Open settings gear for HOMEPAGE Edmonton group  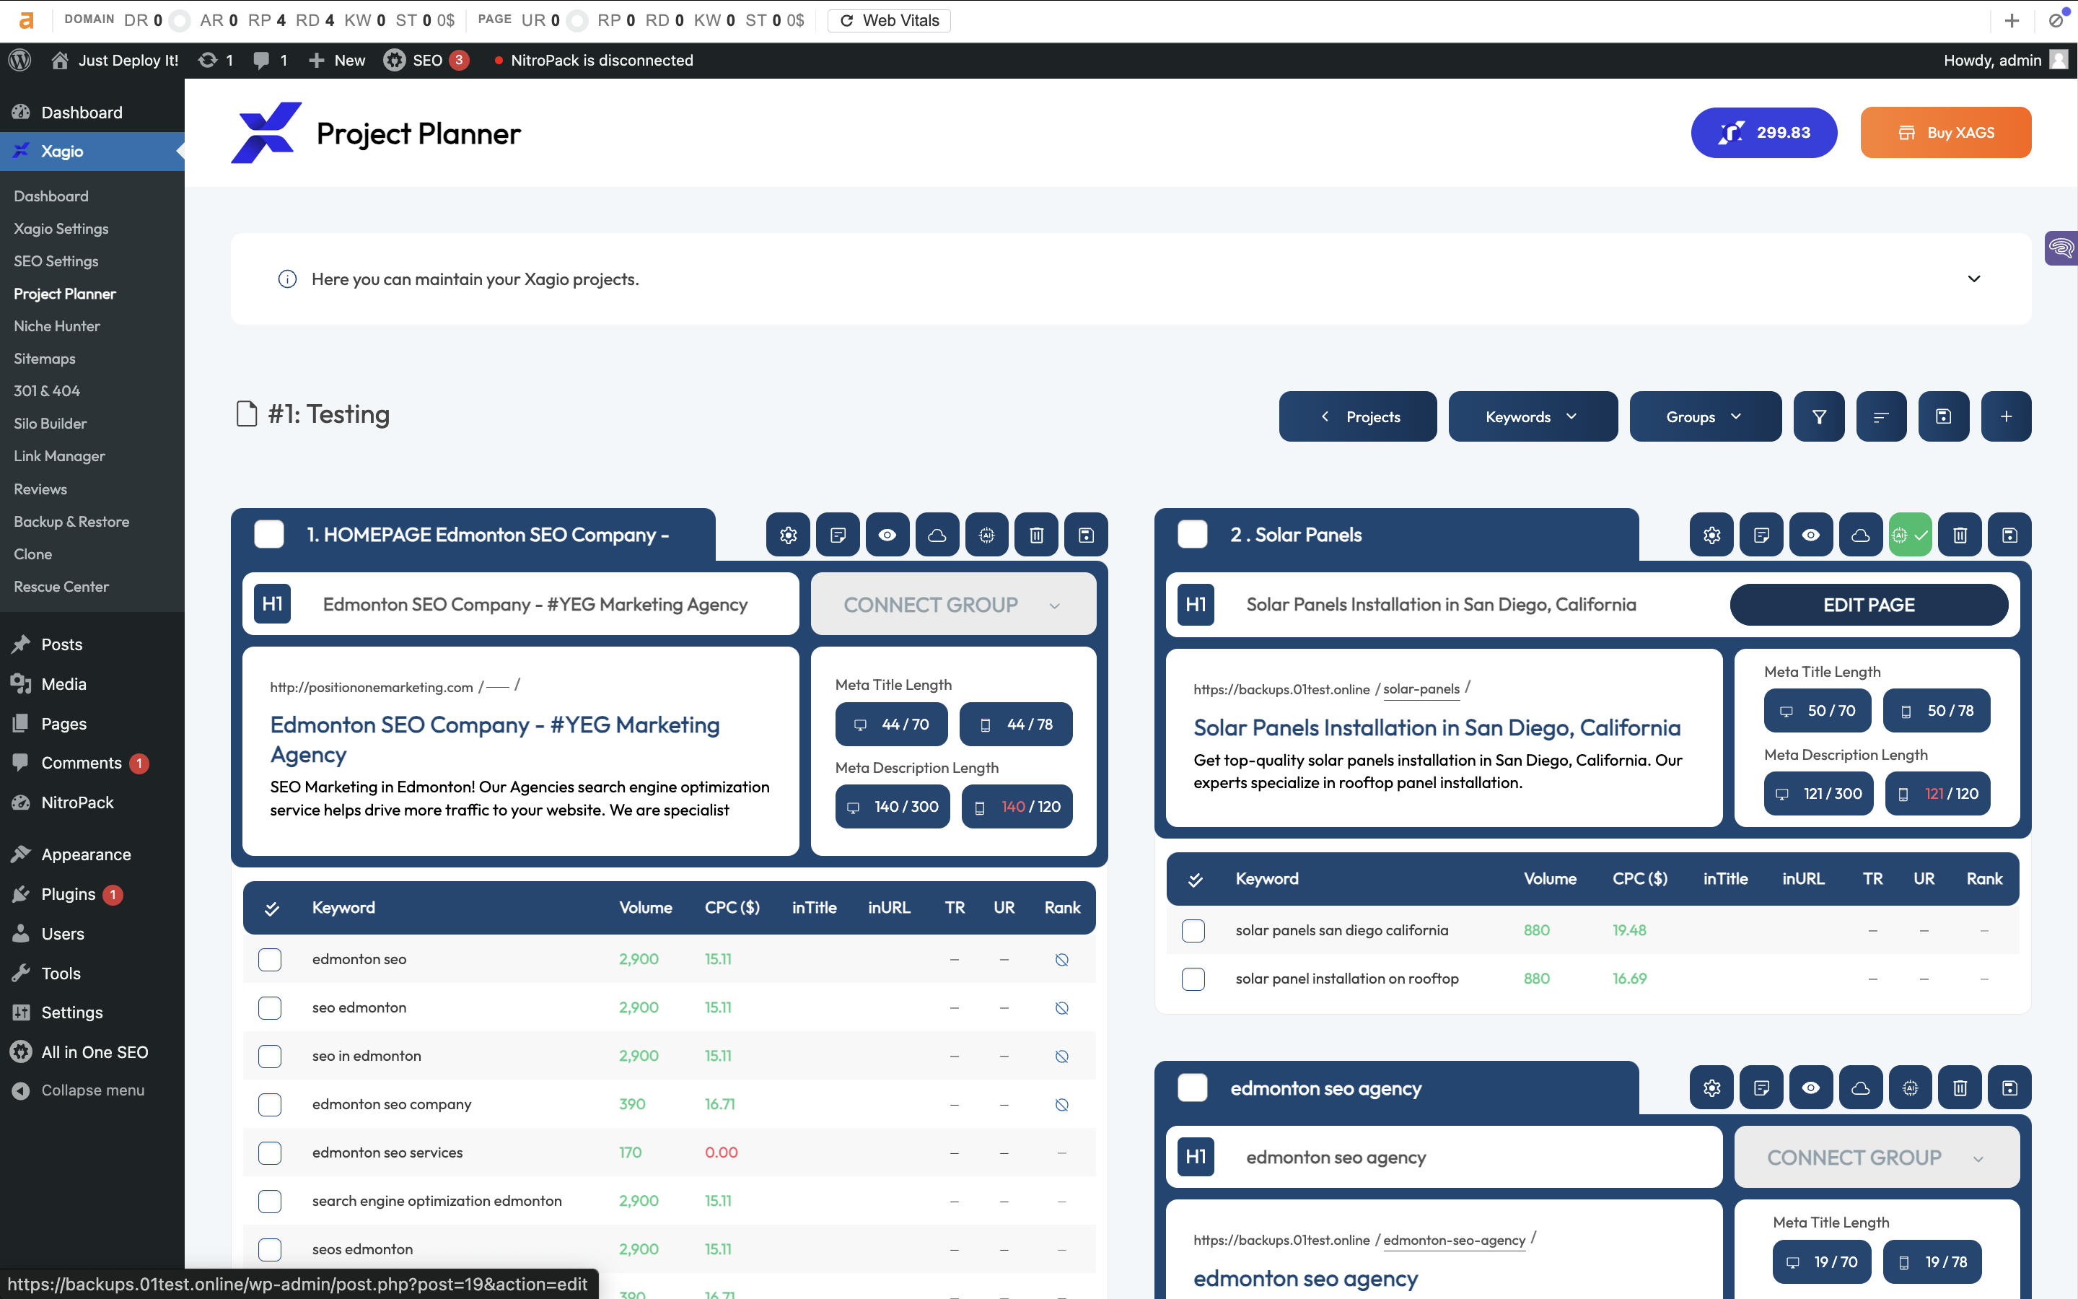click(x=788, y=535)
